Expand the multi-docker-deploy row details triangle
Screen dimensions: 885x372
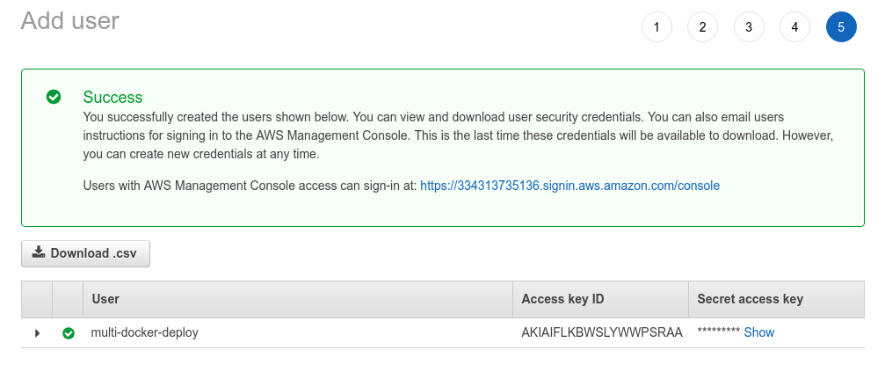[x=37, y=333]
